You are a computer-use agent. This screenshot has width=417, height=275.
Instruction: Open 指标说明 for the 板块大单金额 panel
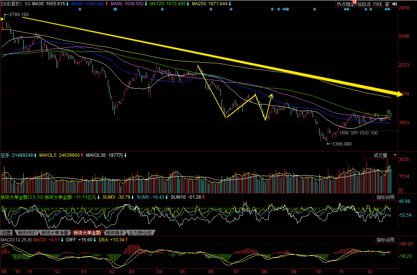[x=385, y=197]
